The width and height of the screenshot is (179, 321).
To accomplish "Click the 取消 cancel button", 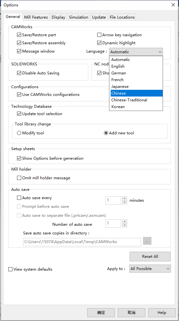I will click(x=132, y=313).
